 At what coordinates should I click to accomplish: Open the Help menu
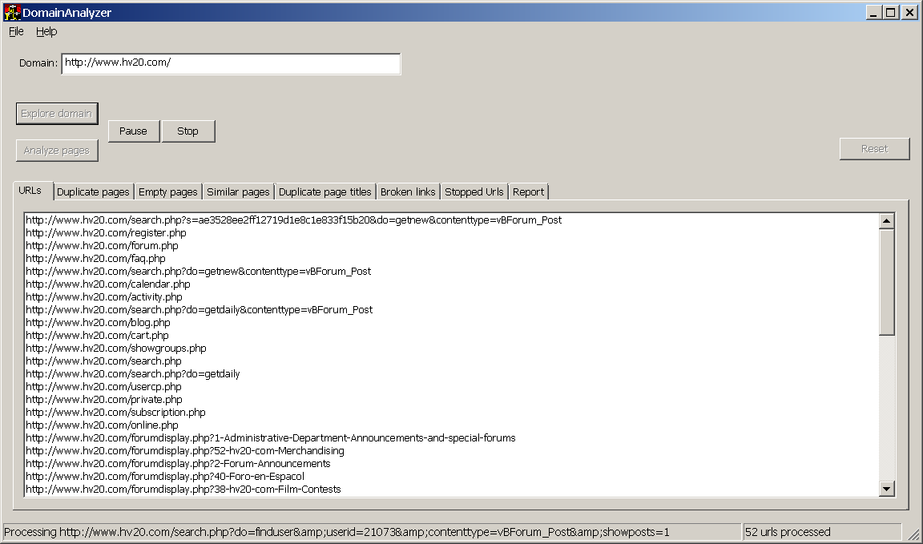tap(46, 31)
